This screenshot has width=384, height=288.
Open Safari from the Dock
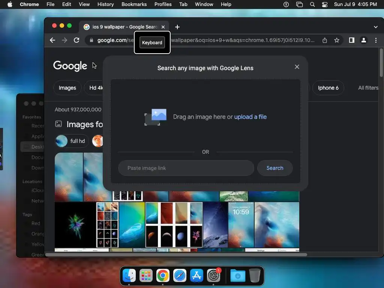180,276
